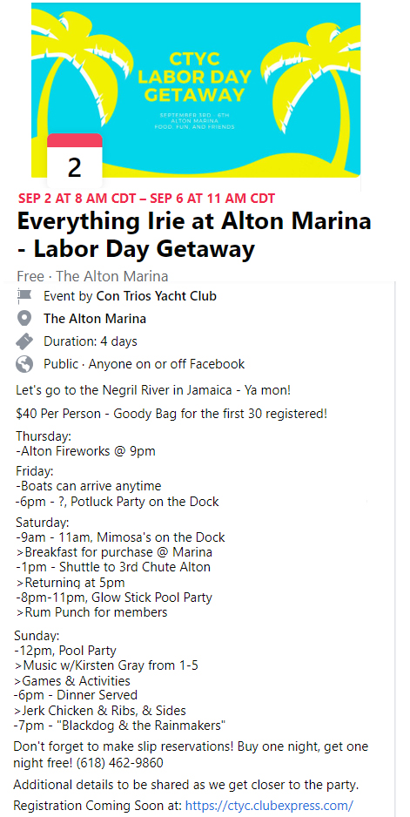
Task: Click the red Sep 2 – Sep 6 date line
Action: pos(147,198)
